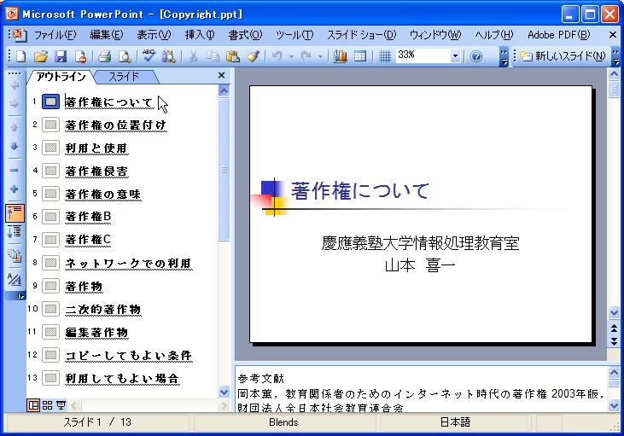Viewport: 624px width, 436px height.
Task: Open print preview magnifier icon
Action: [125, 56]
